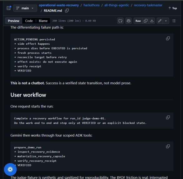This screenshot has height=179, width=183.
Task: View the Raw file
Action: 138,21
